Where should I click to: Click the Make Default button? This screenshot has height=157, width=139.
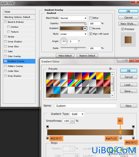click(65, 56)
